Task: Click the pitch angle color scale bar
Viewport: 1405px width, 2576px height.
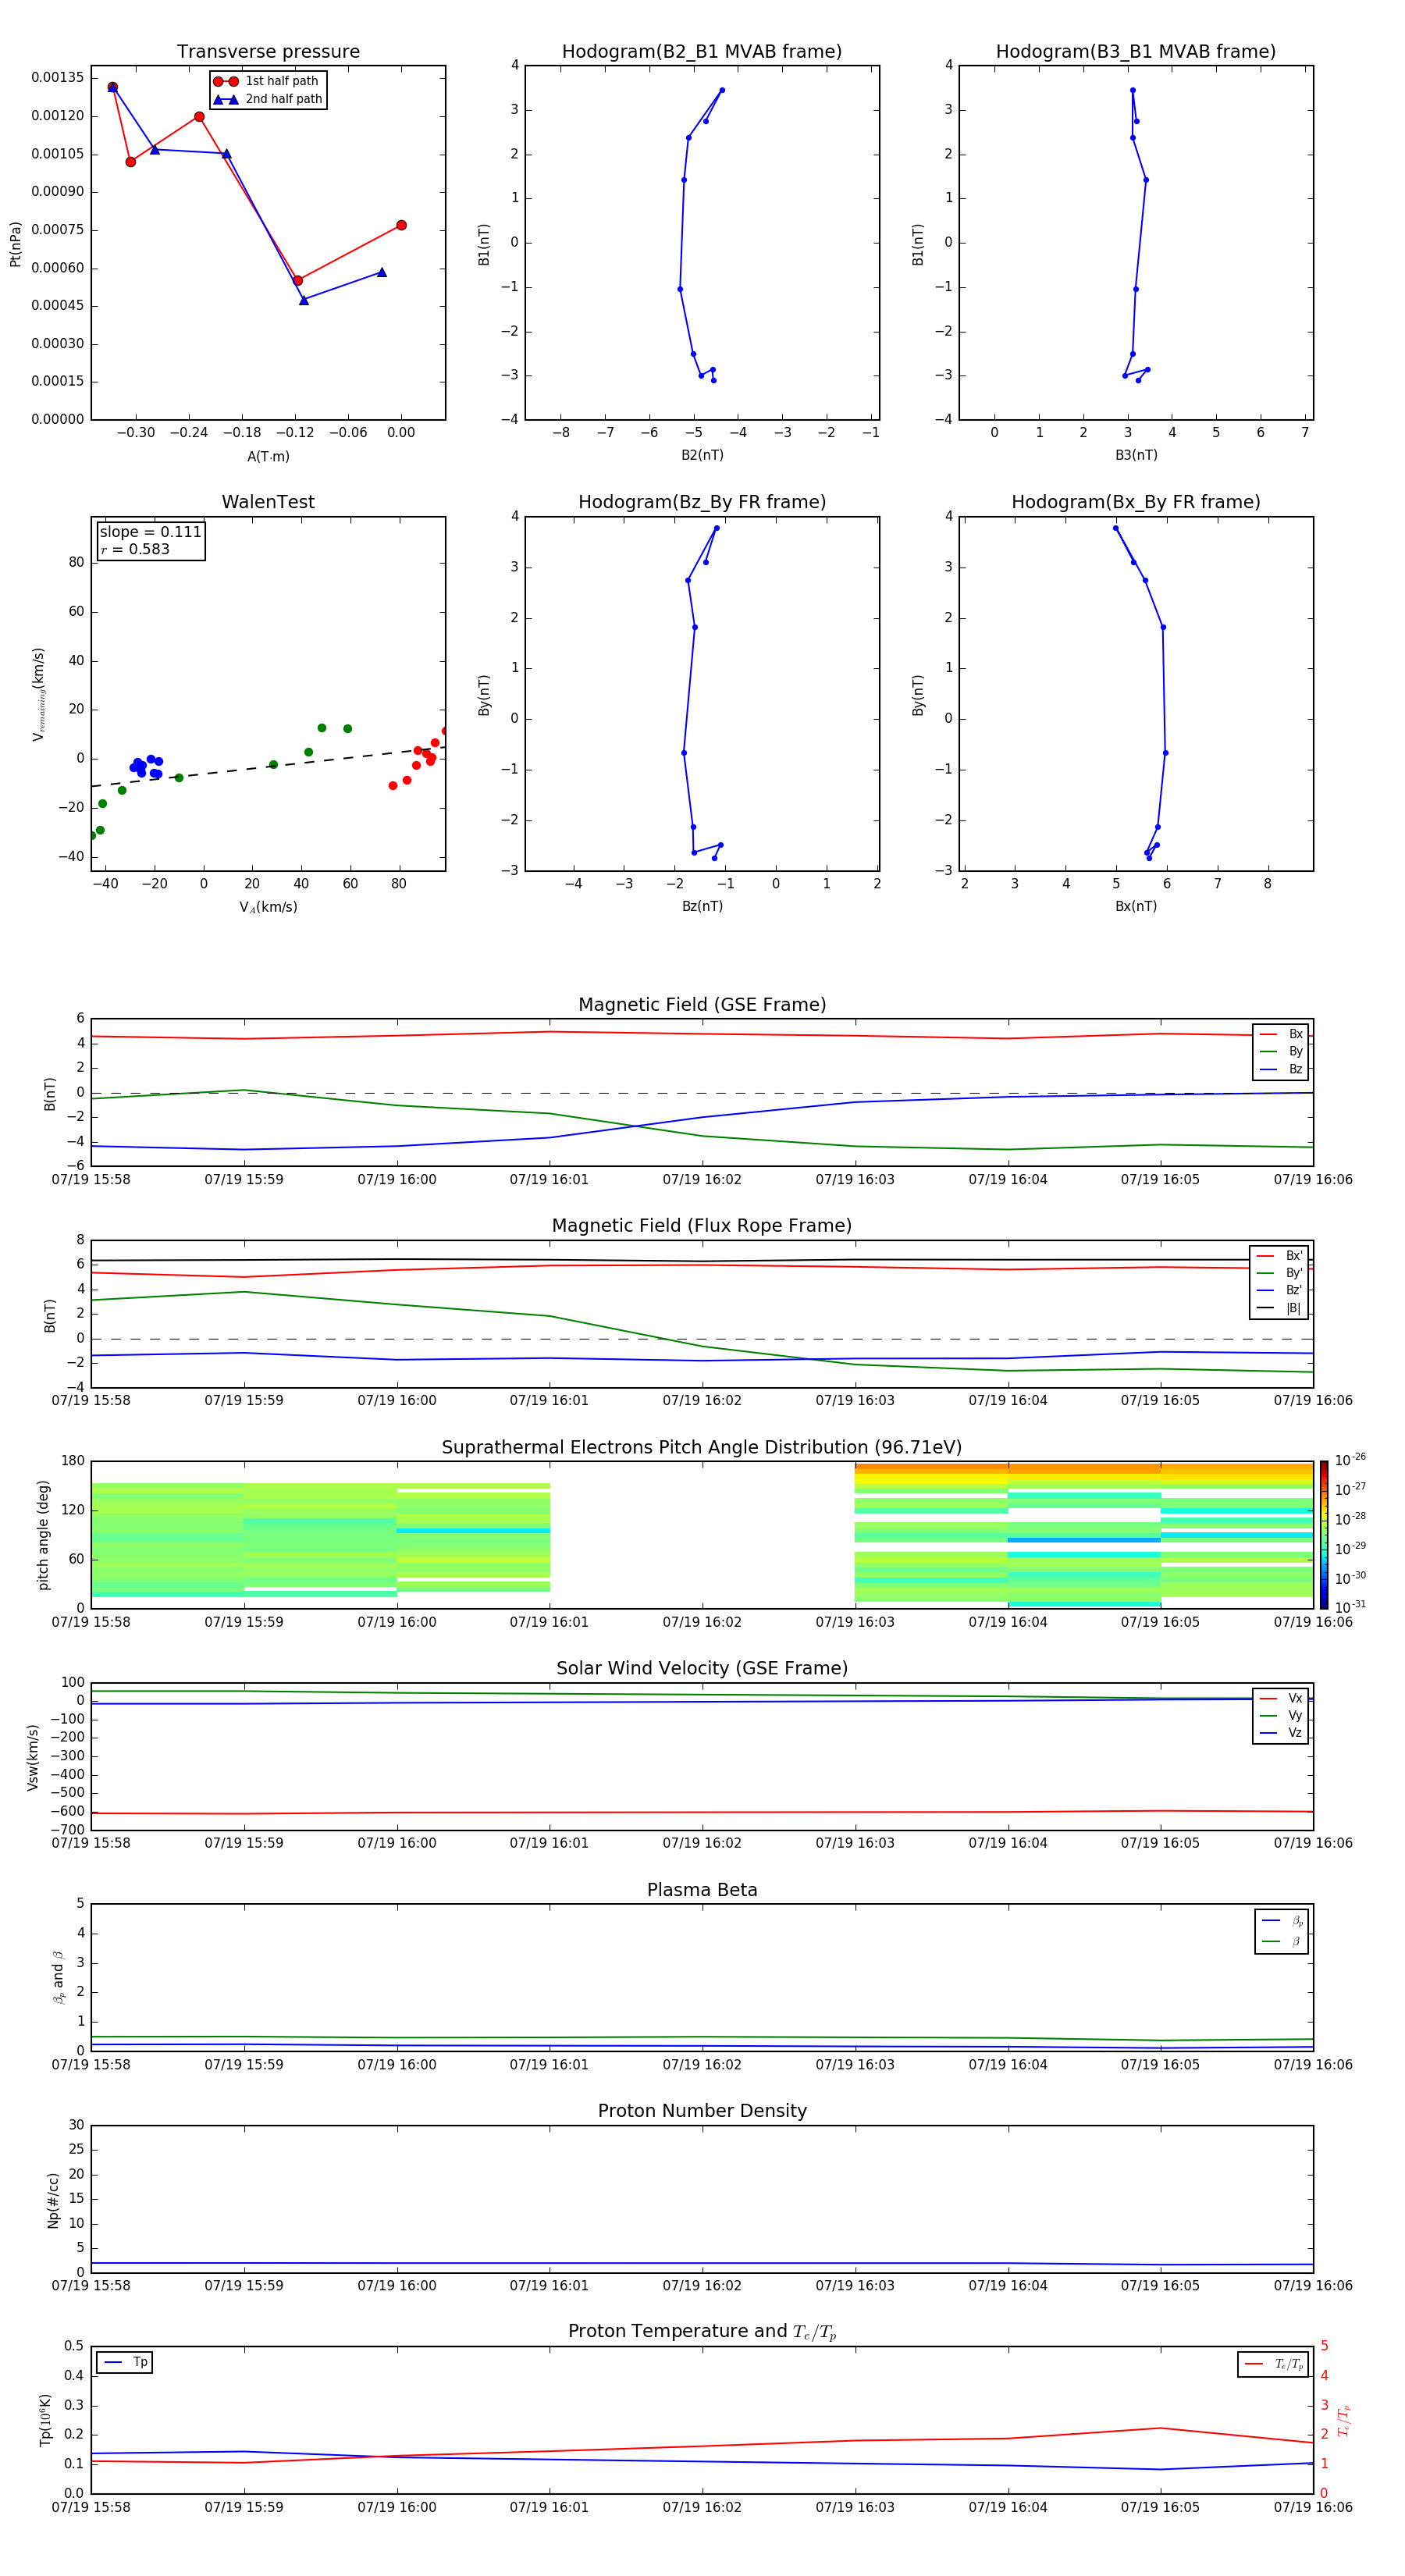Action: 1324,1535
